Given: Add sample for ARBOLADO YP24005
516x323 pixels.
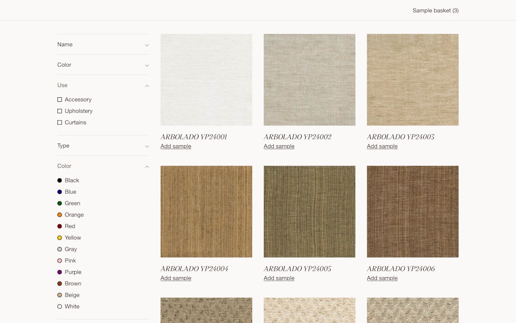Looking at the screenshot, I should point(279,278).
